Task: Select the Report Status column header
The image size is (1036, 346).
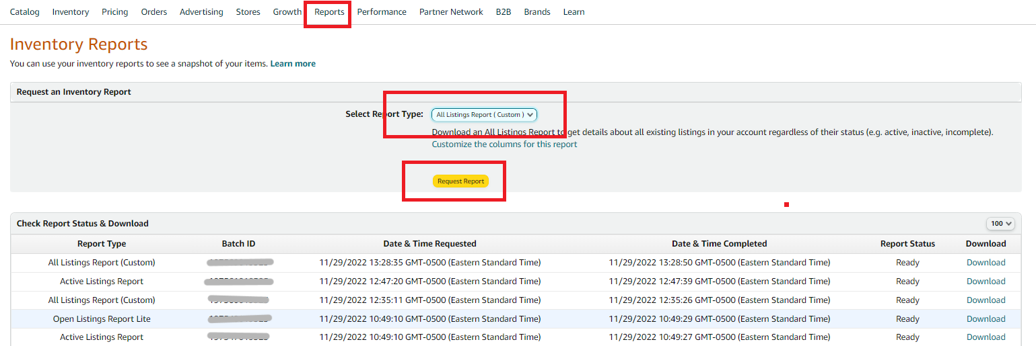Action: click(907, 244)
